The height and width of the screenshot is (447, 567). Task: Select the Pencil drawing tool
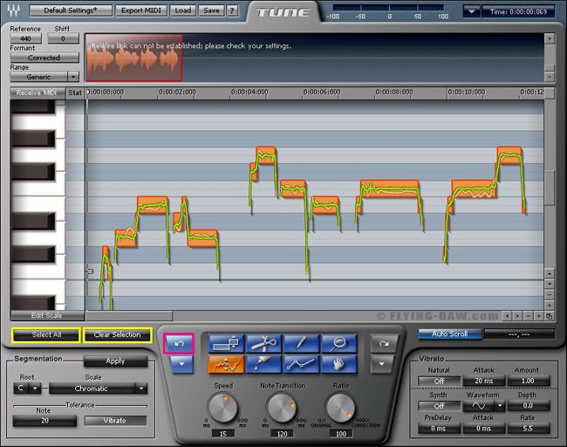(301, 343)
